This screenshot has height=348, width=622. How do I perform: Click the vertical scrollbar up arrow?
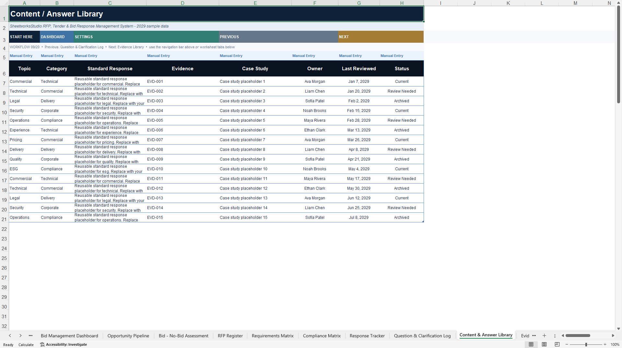(618, 3)
